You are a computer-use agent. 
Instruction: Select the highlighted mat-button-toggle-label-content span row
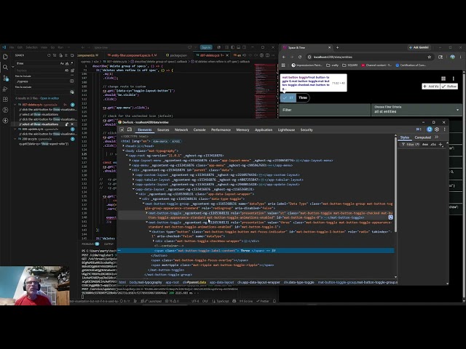[x=256, y=251]
